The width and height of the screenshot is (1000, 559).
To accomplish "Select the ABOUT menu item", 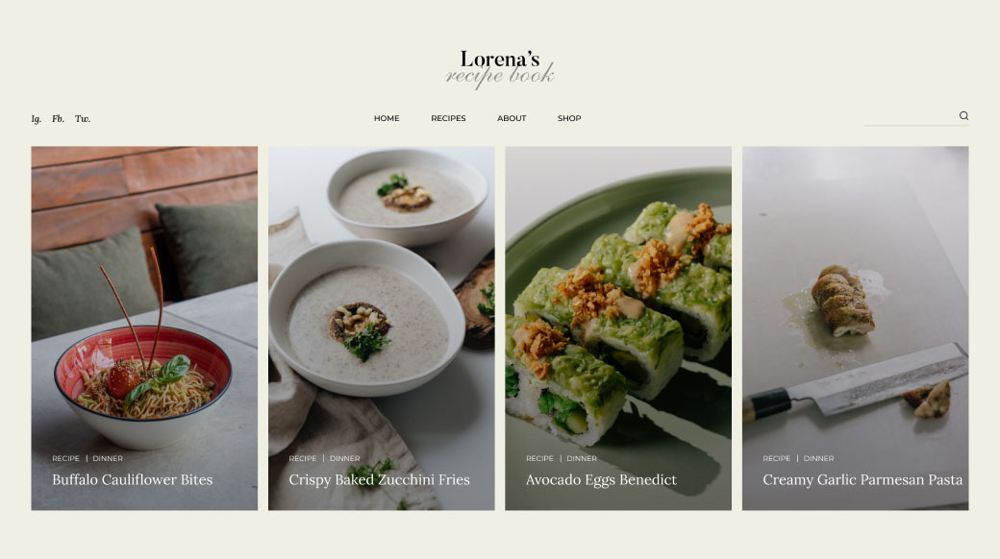I will click(x=512, y=118).
